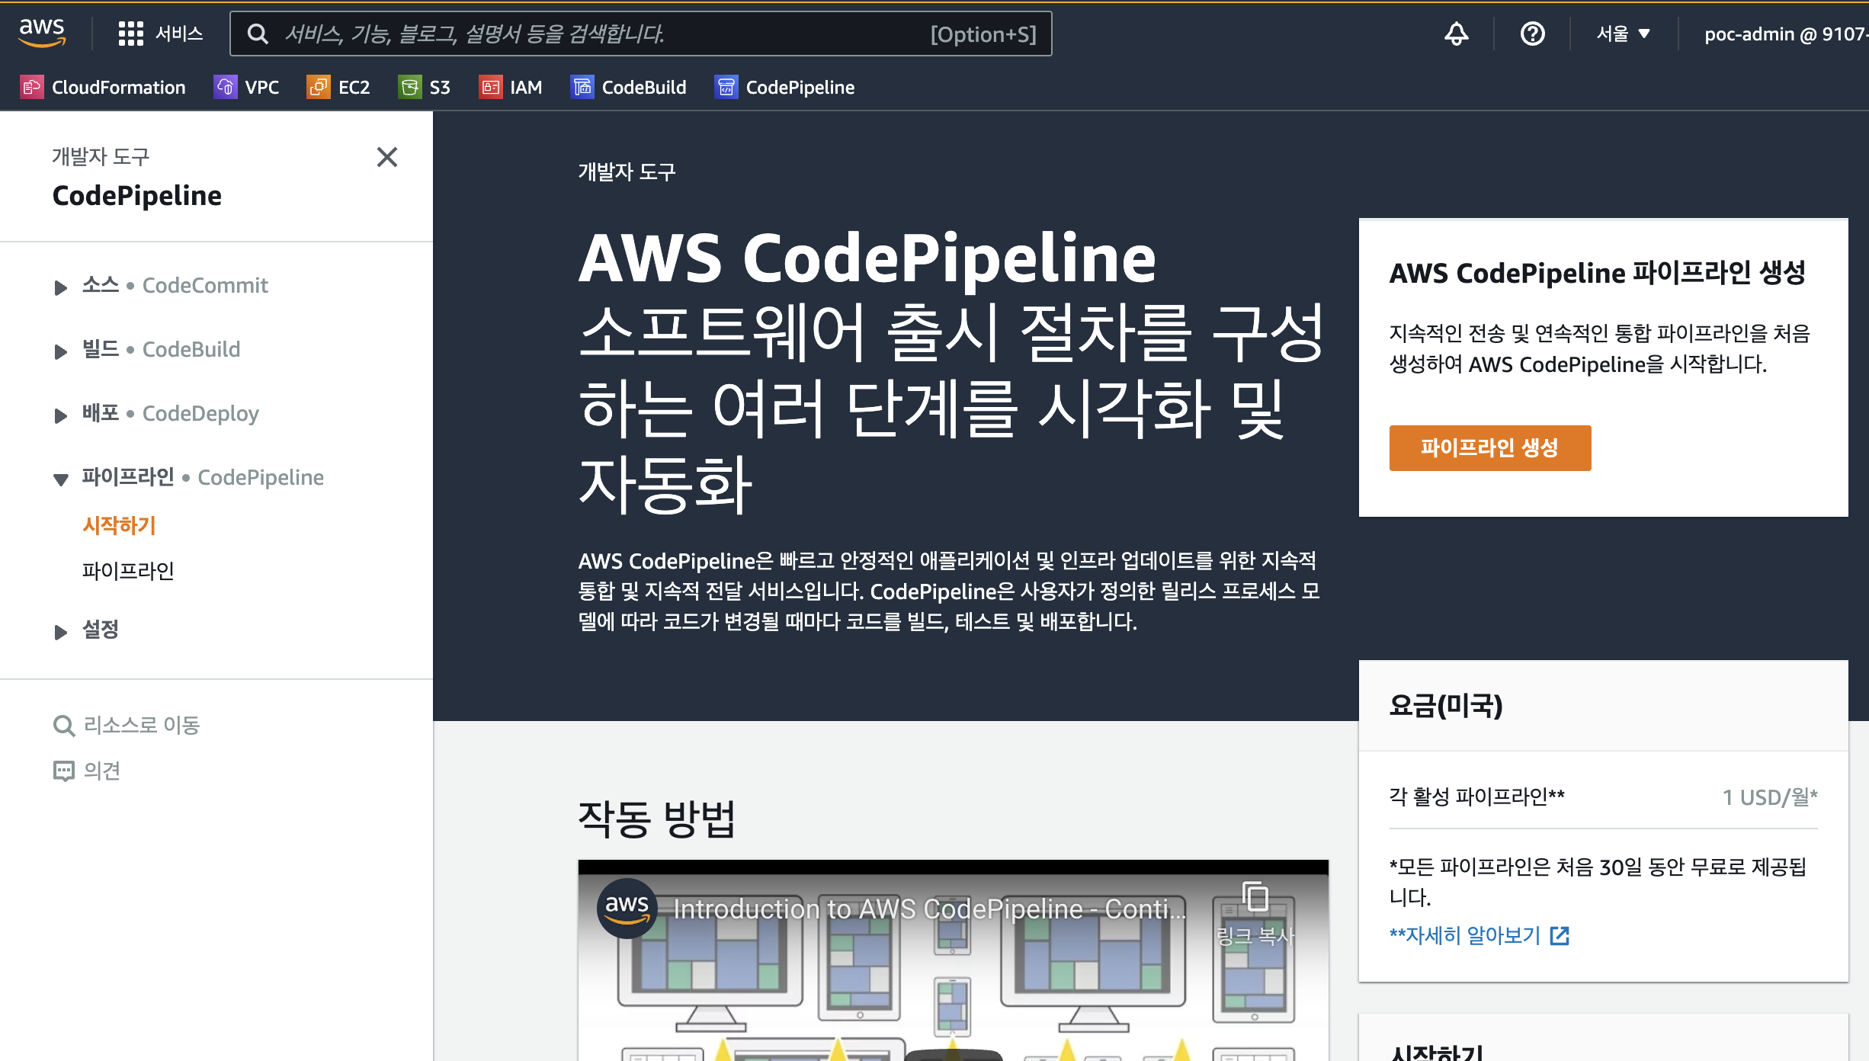
Task: Collapse the 파이프라인 CodePipeline section
Action: coord(60,479)
